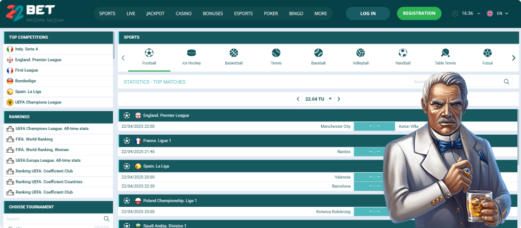Click the podium icon for Ranking UEFA. Coefficient Countries
The width and height of the screenshot is (521, 228).
(x=10, y=182)
